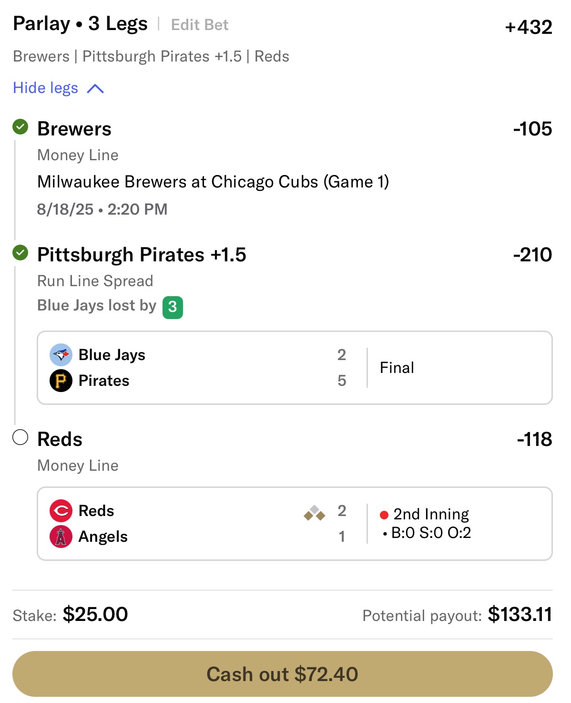Click the Cincinnati Reds team logo

click(61, 511)
